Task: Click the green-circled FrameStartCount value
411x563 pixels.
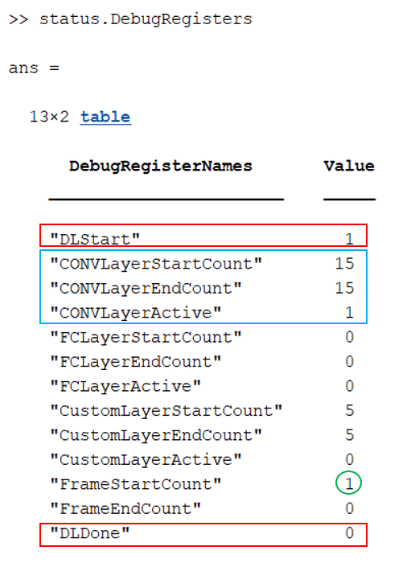Action: [x=348, y=483]
